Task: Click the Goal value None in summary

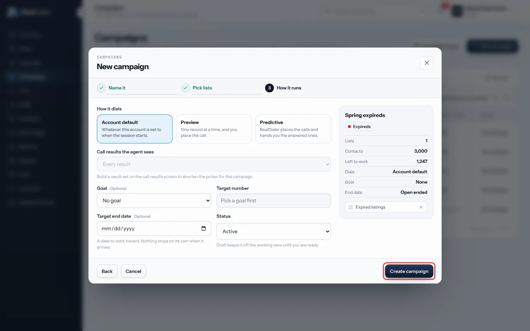Action: pyautogui.click(x=421, y=182)
